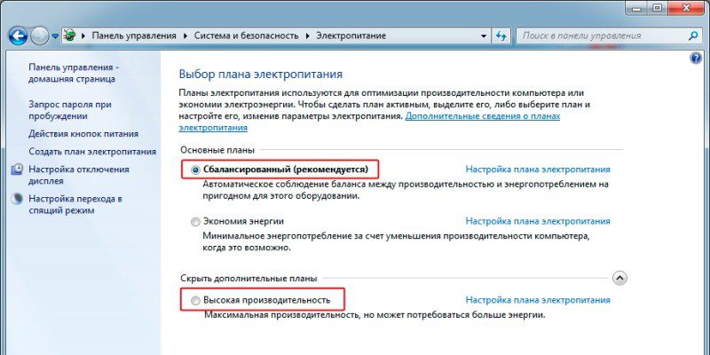Open the blue help question mark icon
710x355 pixels.
click(697, 58)
